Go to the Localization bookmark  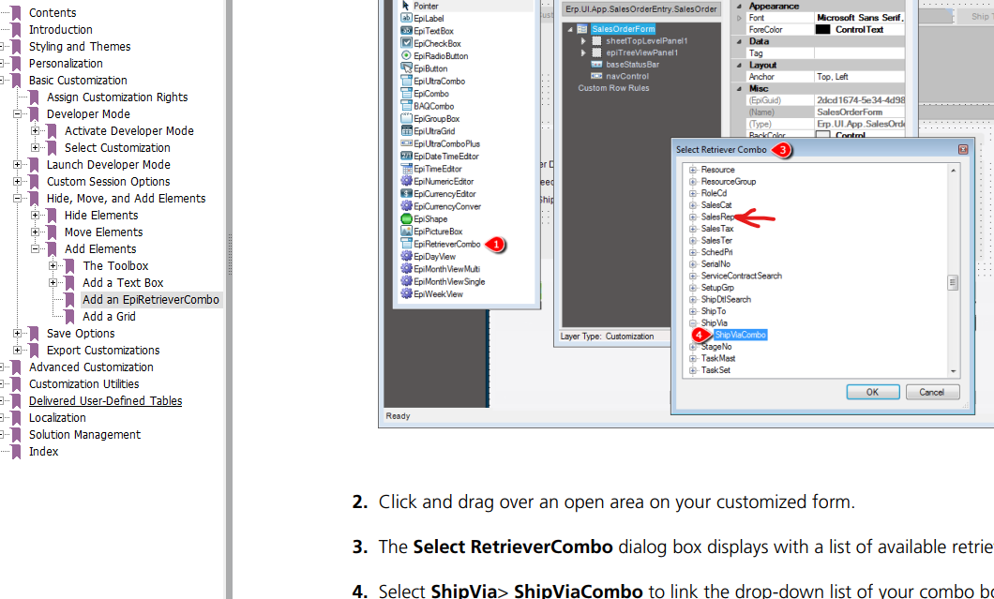point(57,418)
